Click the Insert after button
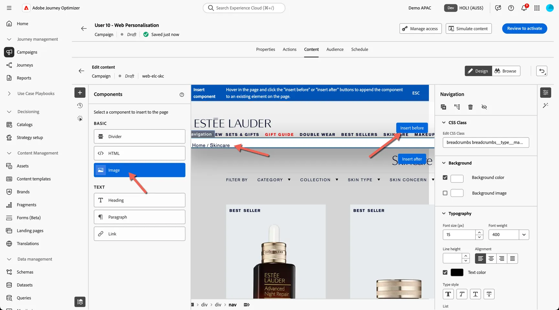 pos(412,159)
